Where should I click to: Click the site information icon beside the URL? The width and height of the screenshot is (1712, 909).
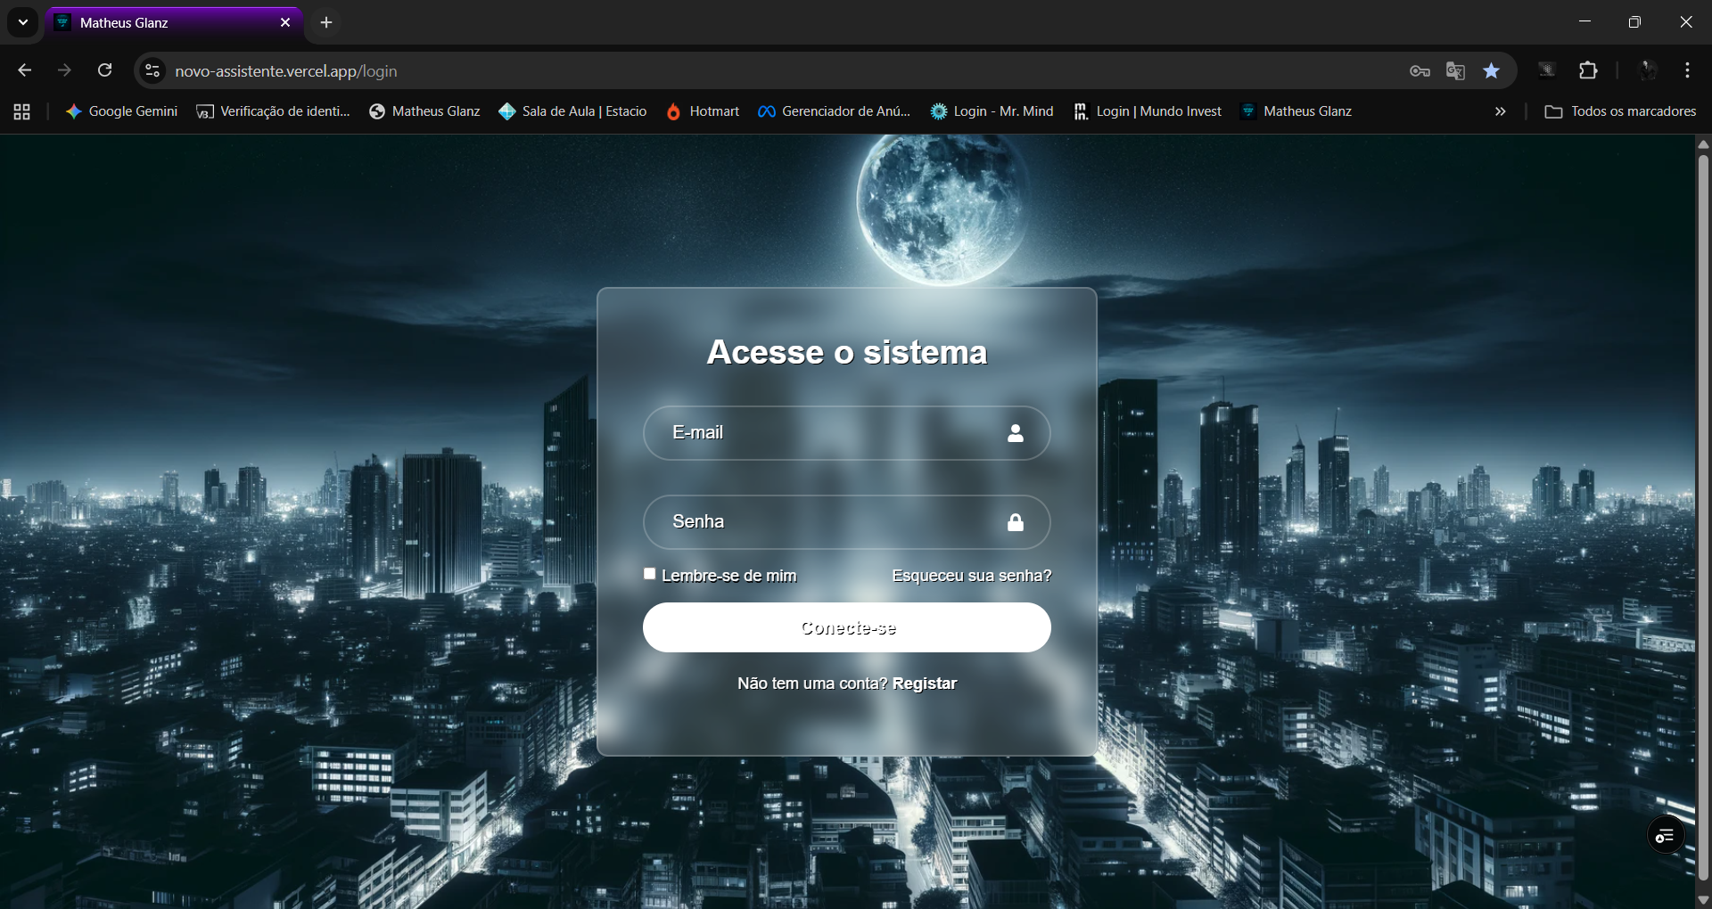click(x=152, y=70)
